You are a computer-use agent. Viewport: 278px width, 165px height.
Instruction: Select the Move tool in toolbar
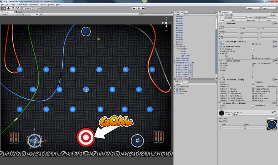[x=8, y=8]
